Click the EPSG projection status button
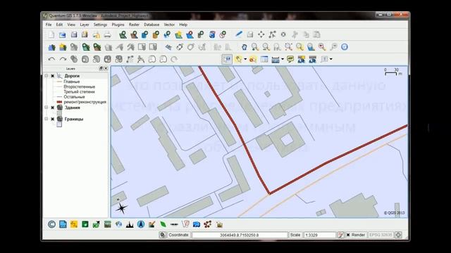 click(x=381, y=235)
